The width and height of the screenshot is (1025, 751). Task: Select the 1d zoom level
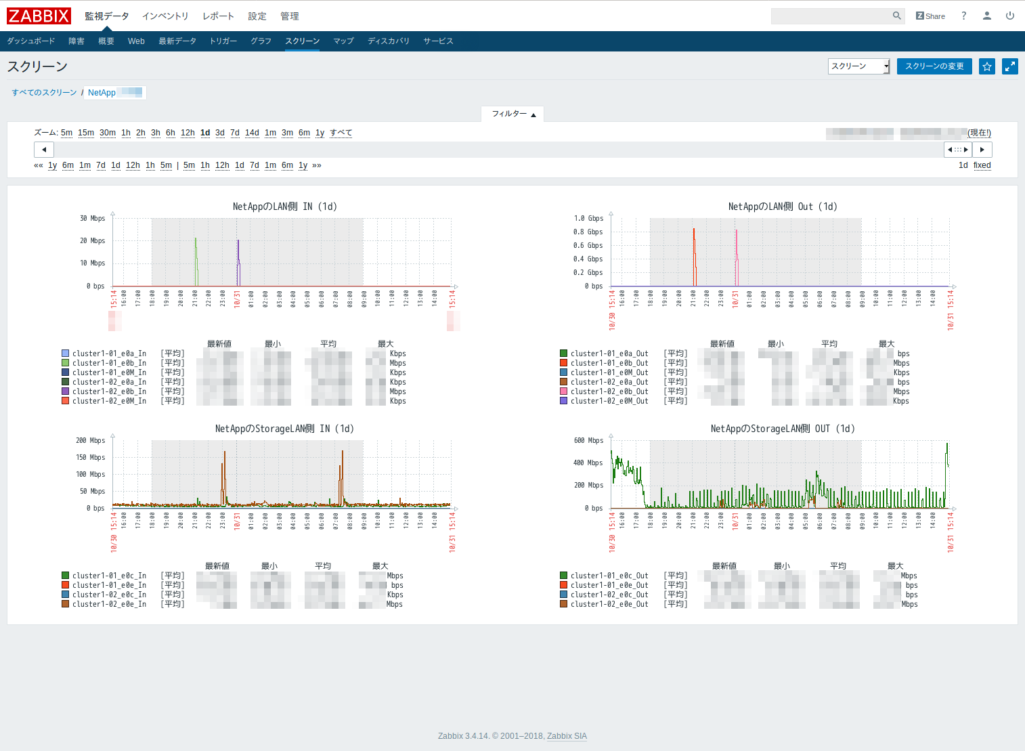205,133
